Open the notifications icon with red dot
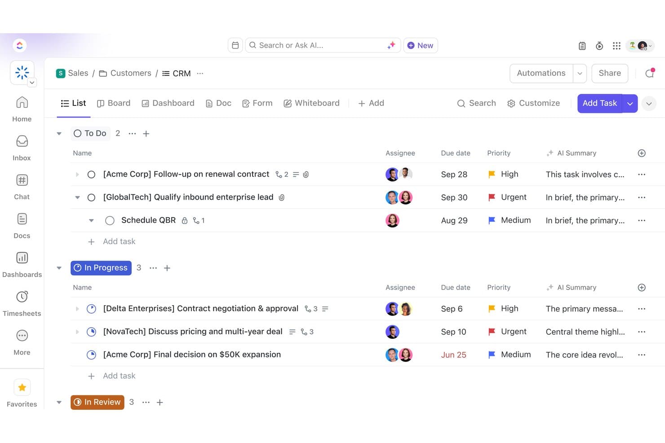 click(x=649, y=73)
